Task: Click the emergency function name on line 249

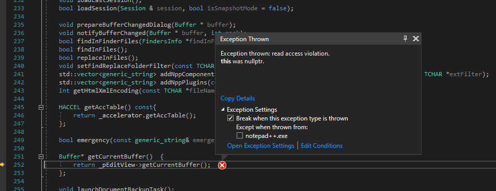Action: (94, 140)
